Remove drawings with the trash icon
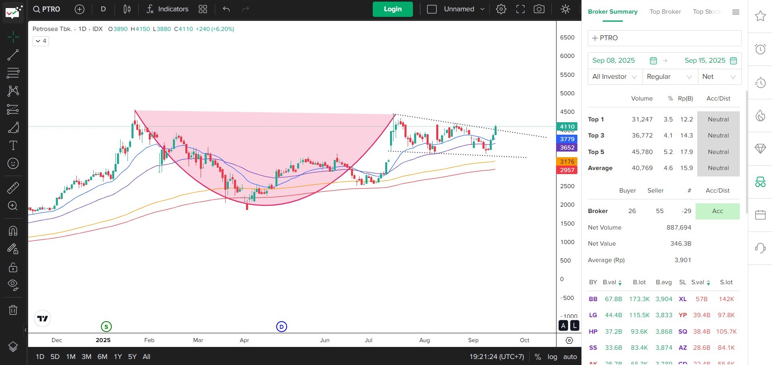 (13, 310)
